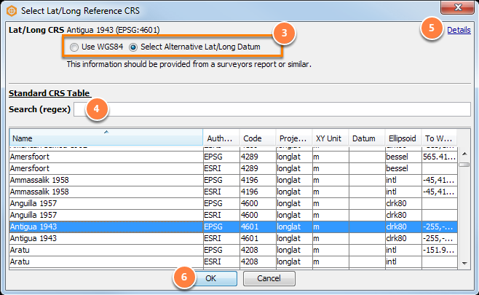The image size is (479, 295).
Task: Sort by the Ellipsoid column header
Action: (x=403, y=138)
